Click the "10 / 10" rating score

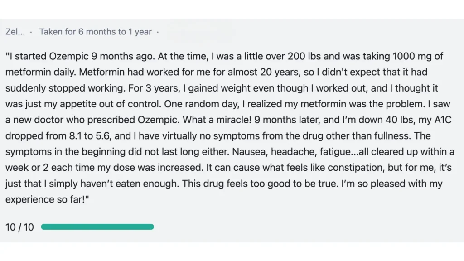[19, 227]
